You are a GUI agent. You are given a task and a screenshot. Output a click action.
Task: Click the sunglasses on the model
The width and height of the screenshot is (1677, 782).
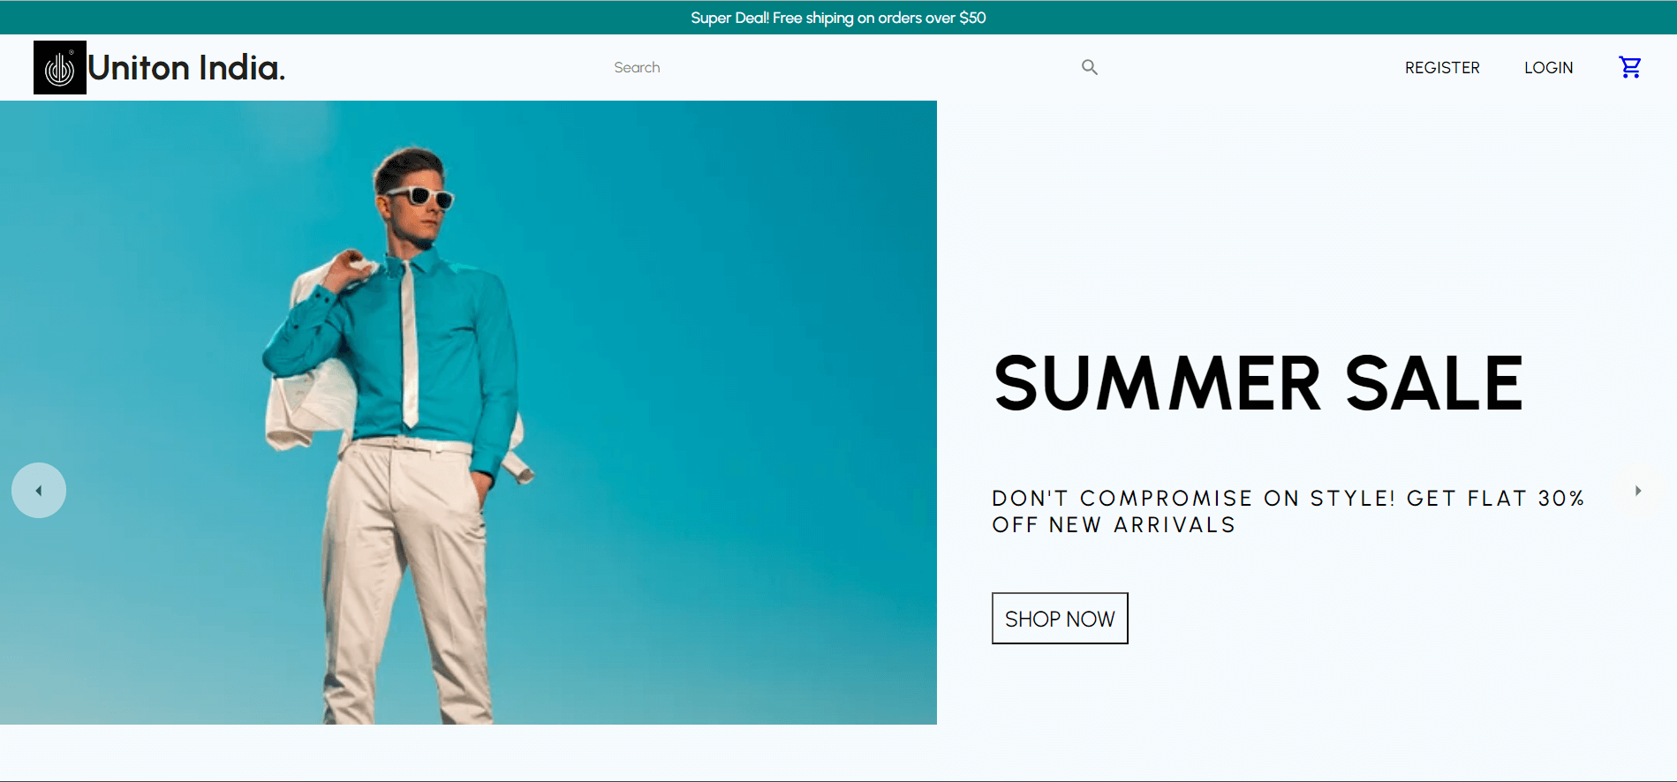(419, 196)
